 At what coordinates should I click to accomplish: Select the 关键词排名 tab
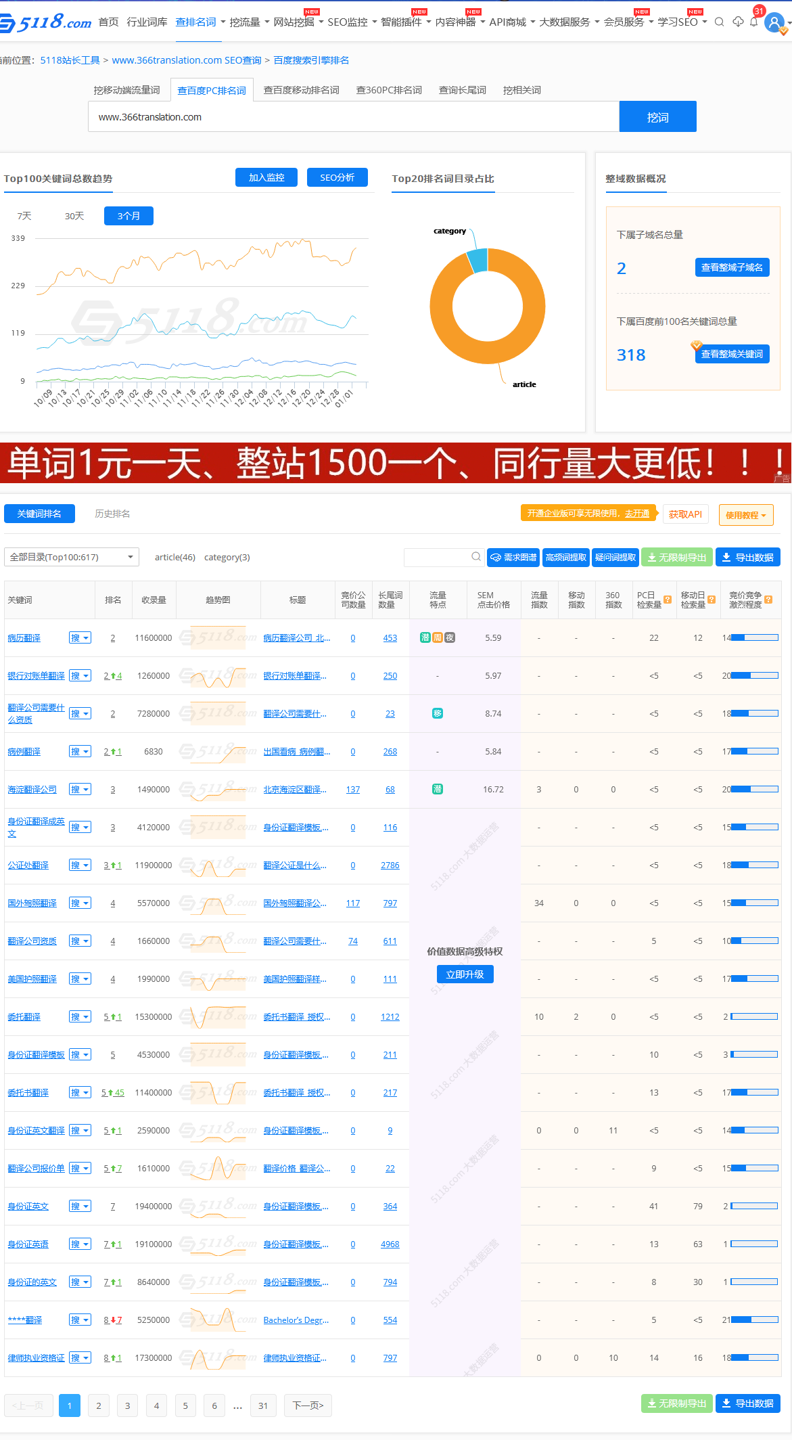39,514
